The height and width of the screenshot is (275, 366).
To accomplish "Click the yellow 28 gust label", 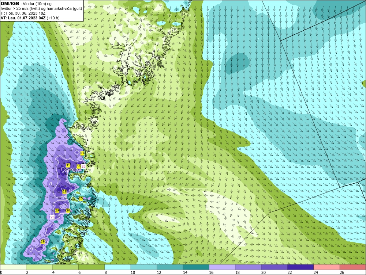I will click(x=43, y=241).
